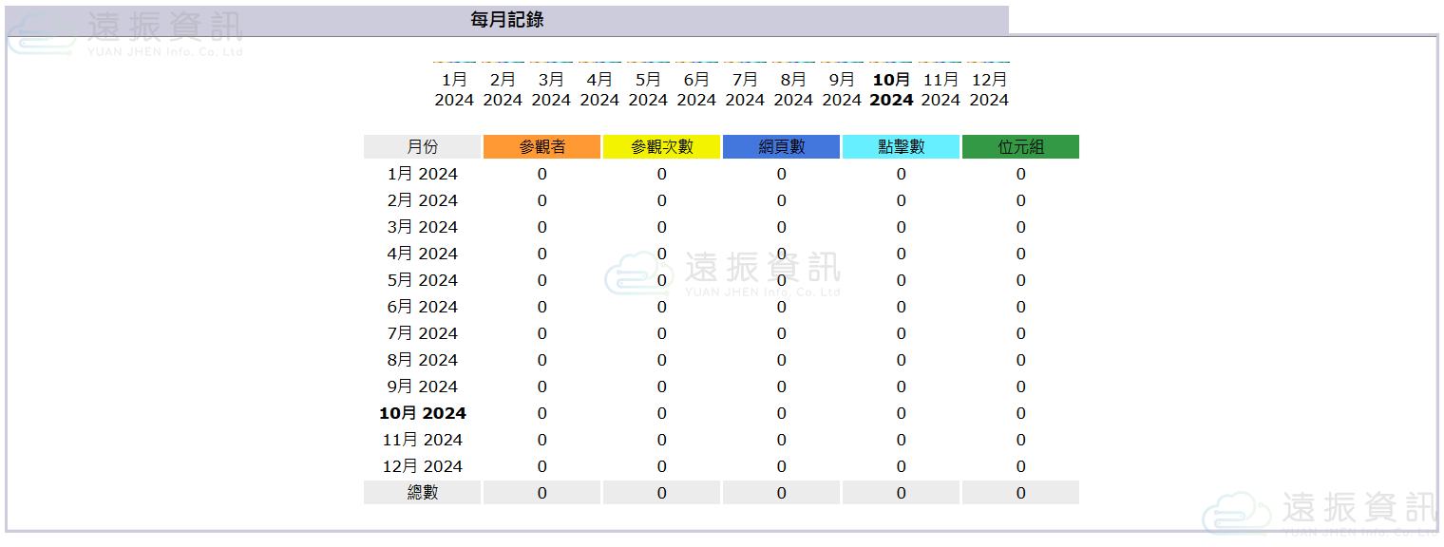Click the orange 參觀者 column header
The image size is (1444, 547).
[541, 147]
